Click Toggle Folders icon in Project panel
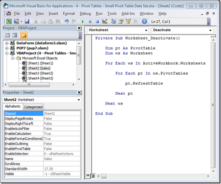 (x=24, y=35)
